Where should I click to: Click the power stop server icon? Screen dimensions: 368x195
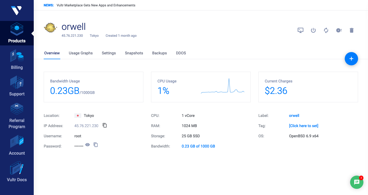(x=313, y=30)
